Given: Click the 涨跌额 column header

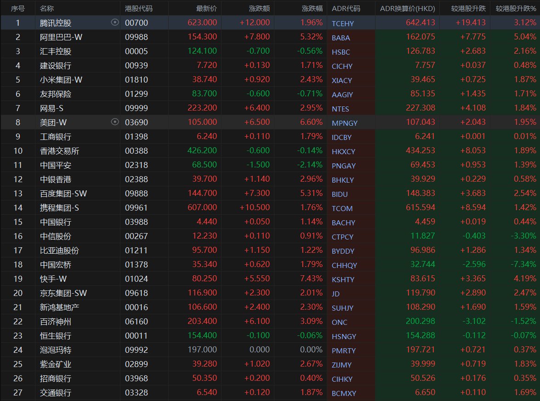Looking at the screenshot, I should (259, 9).
